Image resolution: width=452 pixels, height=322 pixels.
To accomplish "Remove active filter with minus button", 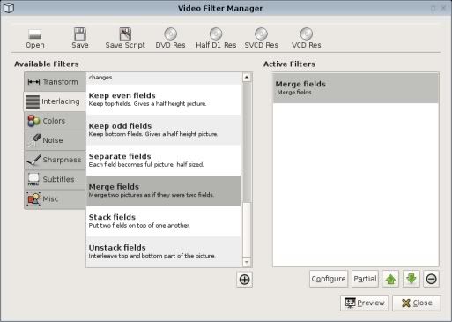I will pyautogui.click(x=431, y=279).
